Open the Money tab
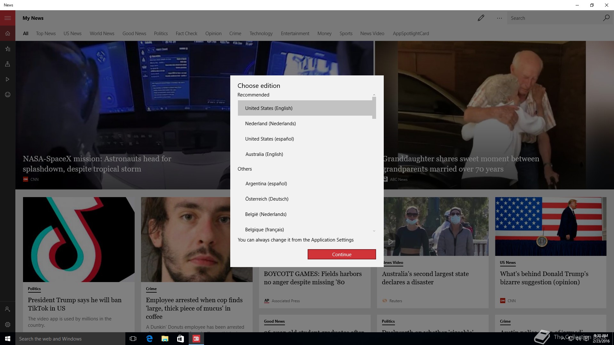 [x=324, y=34]
